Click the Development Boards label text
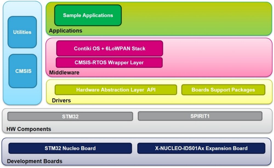Viewport: 274px width, 168px height. point(35,161)
